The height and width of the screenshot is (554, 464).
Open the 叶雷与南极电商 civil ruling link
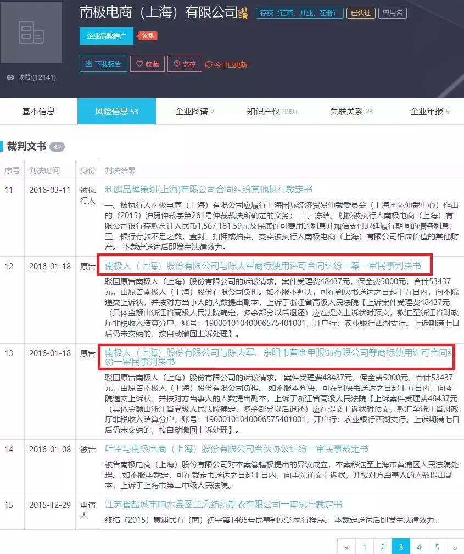(233, 449)
